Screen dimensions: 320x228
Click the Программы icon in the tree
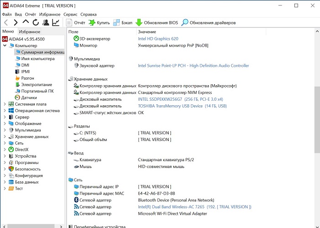tap(11, 163)
